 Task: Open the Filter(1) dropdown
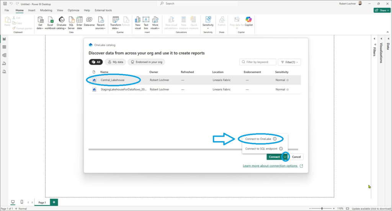click(x=289, y=62)
